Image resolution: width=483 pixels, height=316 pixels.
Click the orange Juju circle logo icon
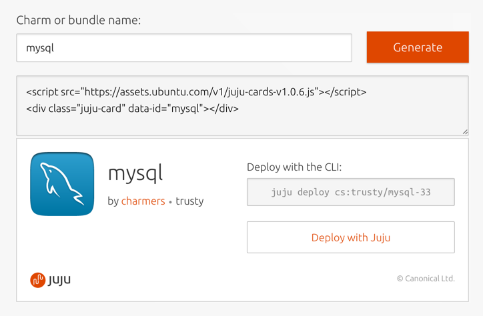[x=37, y=280]
